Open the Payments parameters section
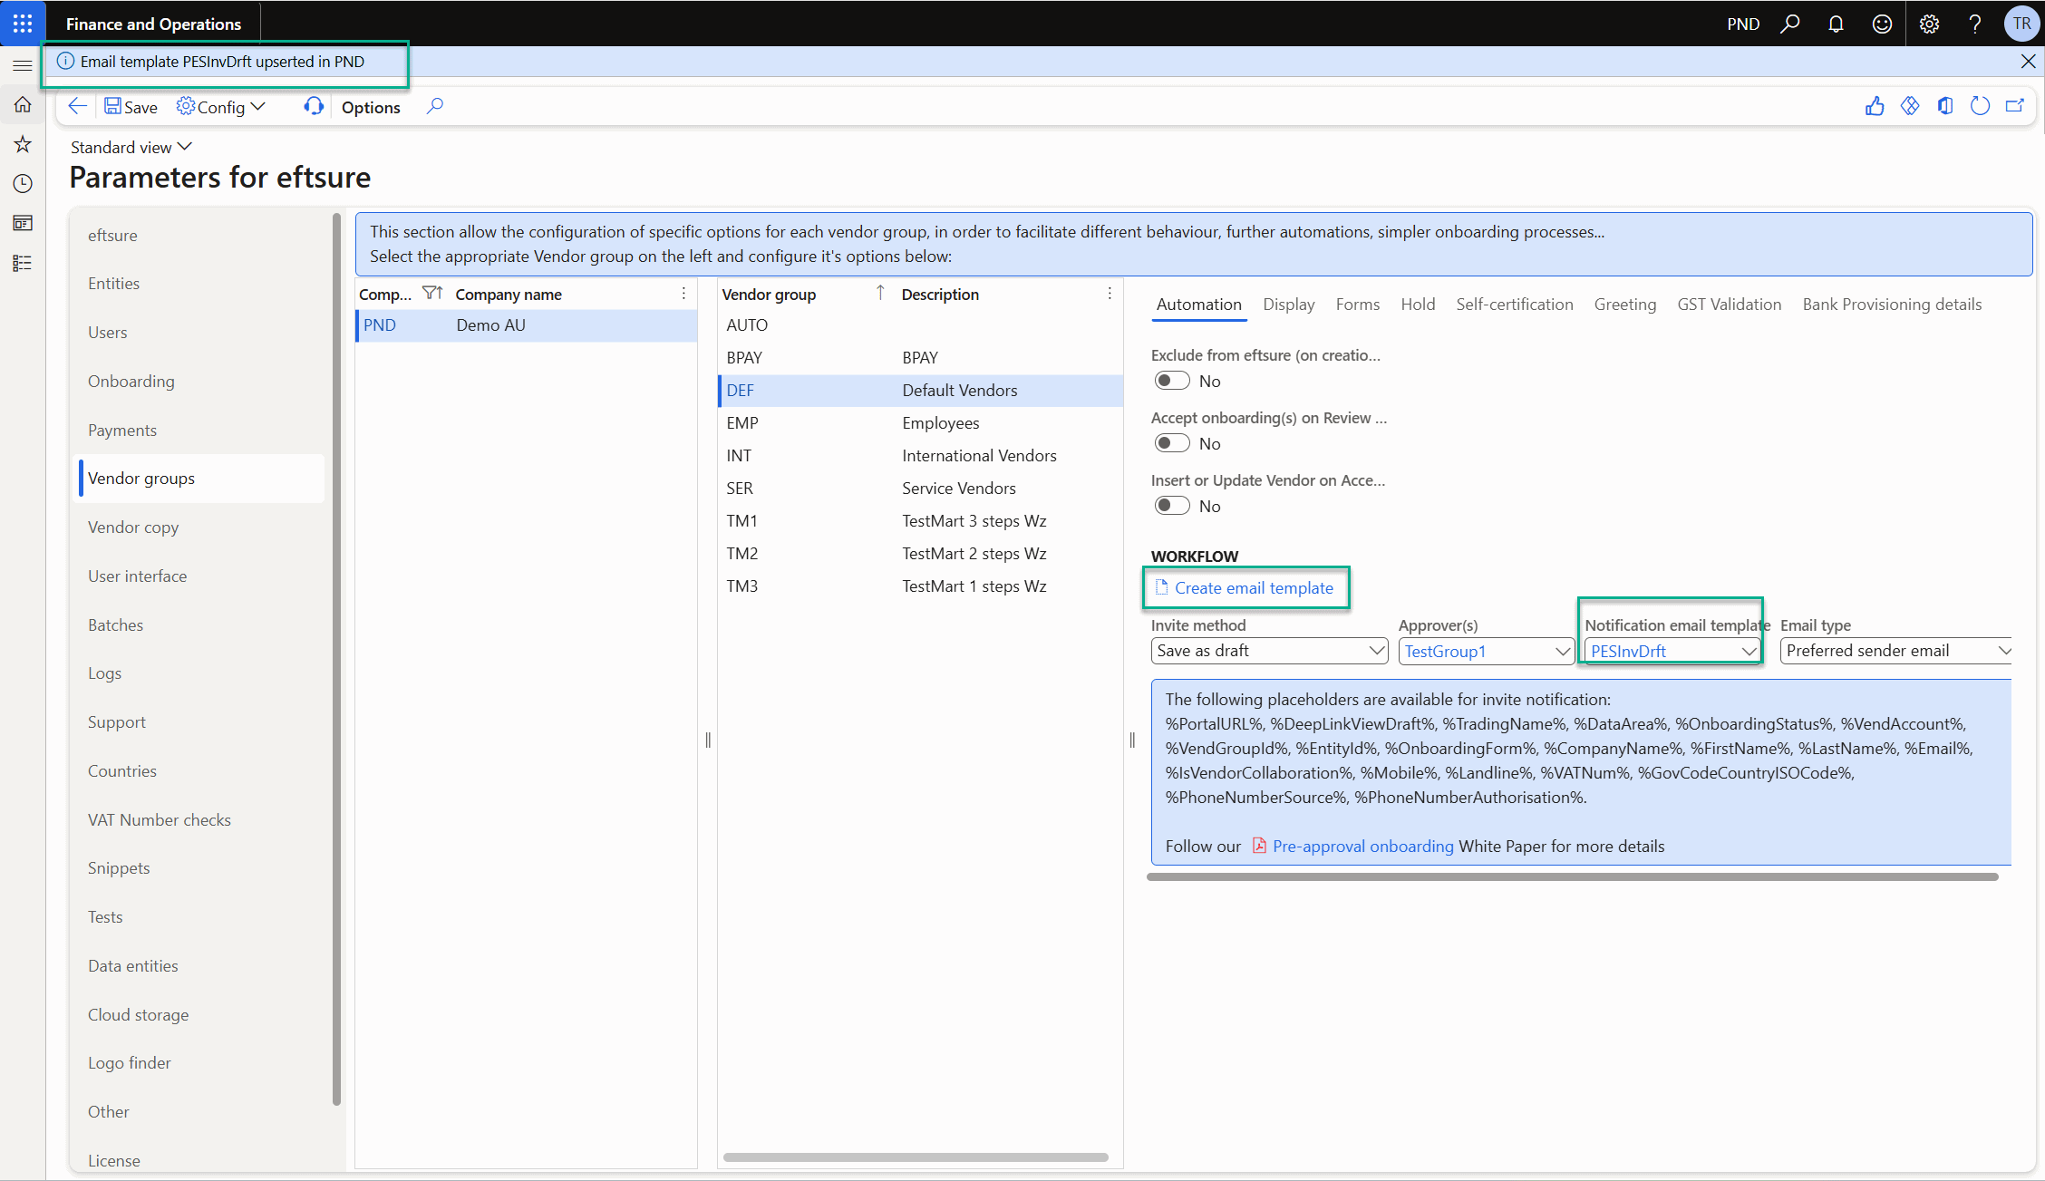Screen dimensions: 2045x1181 point(122,431)
